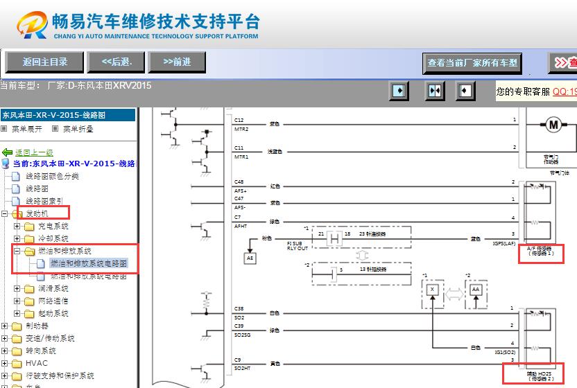The height and width of the screenshot is (388, 577).
Task: Click the <<后退 button
Action: point(117,62)
